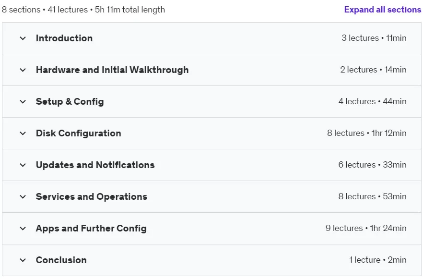Click the Setup & Config heading

click(70, 101)
